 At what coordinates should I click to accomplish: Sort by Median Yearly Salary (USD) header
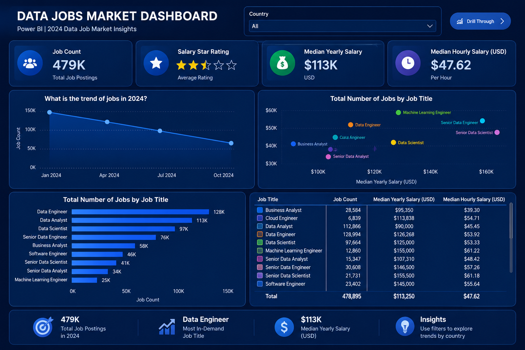pos(404,199)
